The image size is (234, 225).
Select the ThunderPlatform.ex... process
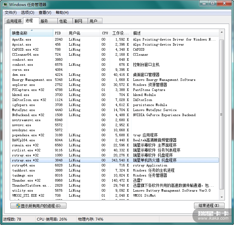[x=115, y=185]
